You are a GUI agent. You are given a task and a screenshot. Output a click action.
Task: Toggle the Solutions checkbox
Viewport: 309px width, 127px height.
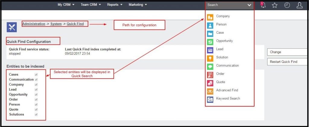click(x=36, y=115)
